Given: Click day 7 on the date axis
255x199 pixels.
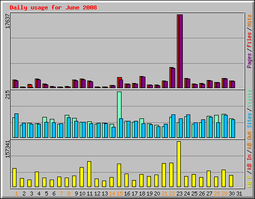Looking at the screenshot, I should [x=61, y=194].
